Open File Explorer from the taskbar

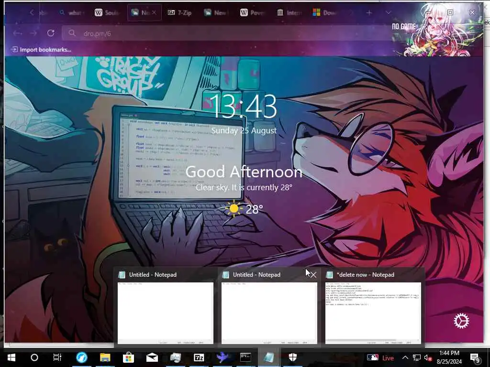point(105,357)
